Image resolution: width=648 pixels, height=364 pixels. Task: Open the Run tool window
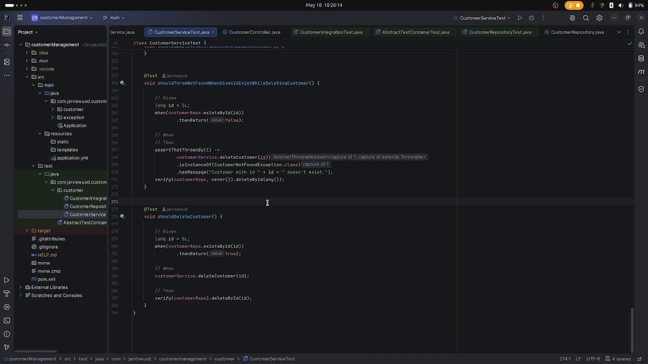[7, 280]
